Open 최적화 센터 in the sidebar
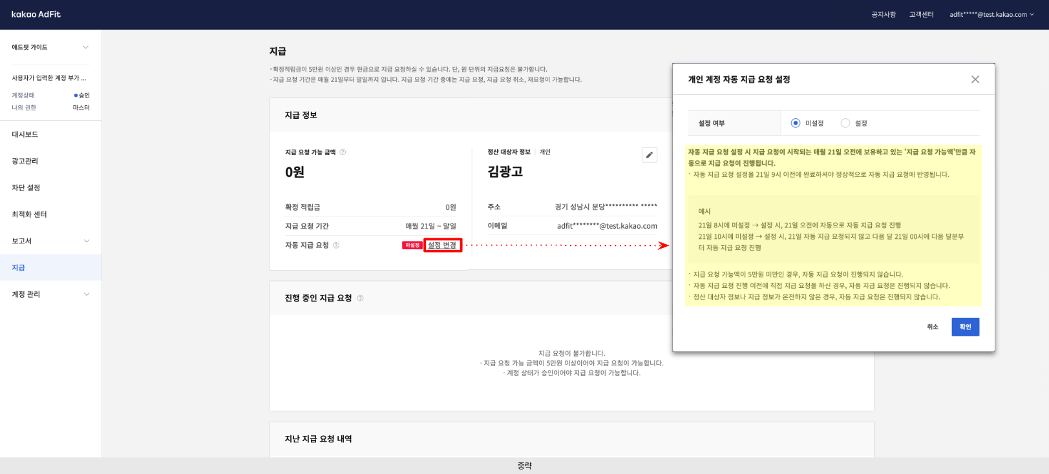The height and width of the screenshot is (474, 1049). coord(29,214)
